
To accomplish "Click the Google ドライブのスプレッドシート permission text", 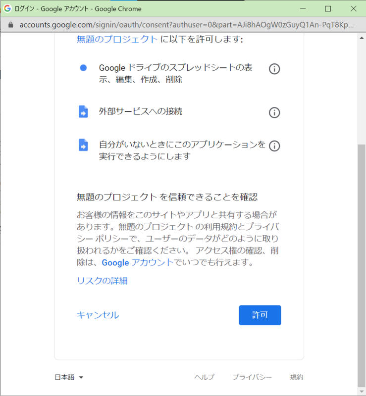I will click(176, 73).
